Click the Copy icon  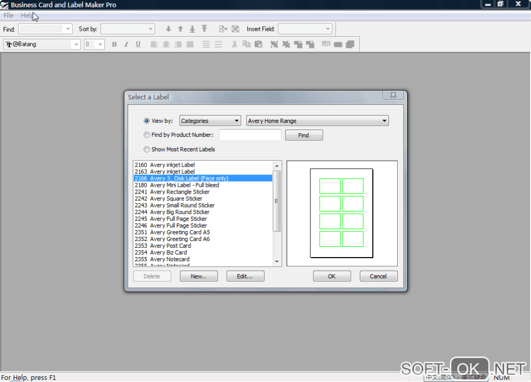(247, 44)
